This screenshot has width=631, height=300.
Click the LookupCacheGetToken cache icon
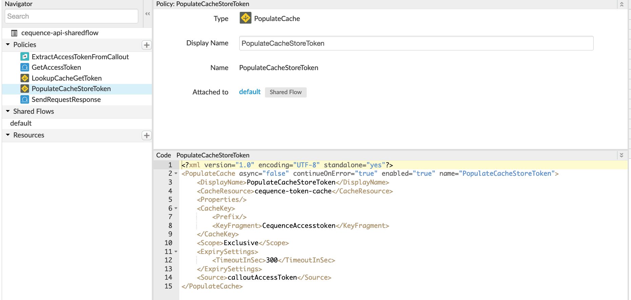(x=25, y=78)
